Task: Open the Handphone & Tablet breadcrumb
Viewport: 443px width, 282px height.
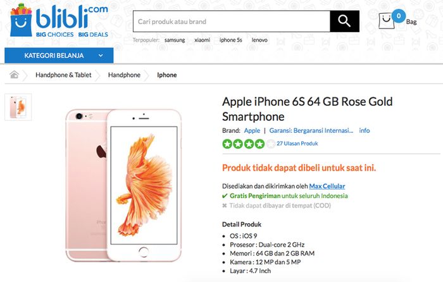Action: tap(63, 75)
